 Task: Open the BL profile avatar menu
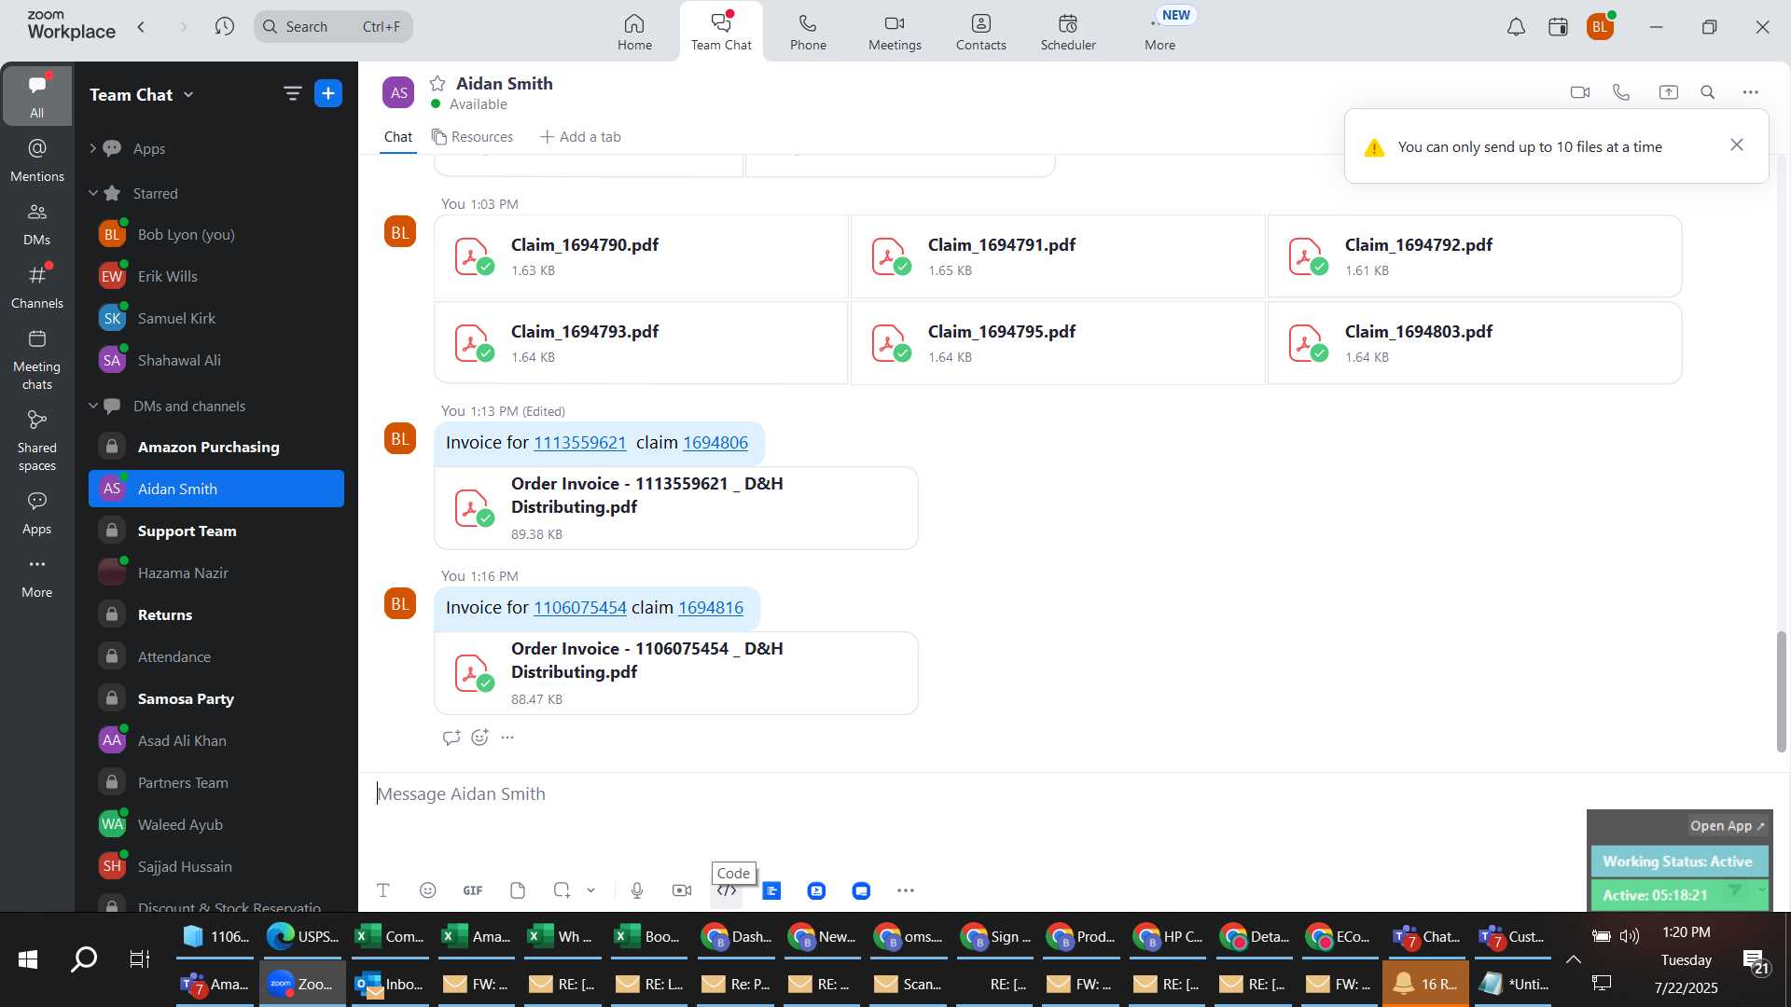point(1600,27)
